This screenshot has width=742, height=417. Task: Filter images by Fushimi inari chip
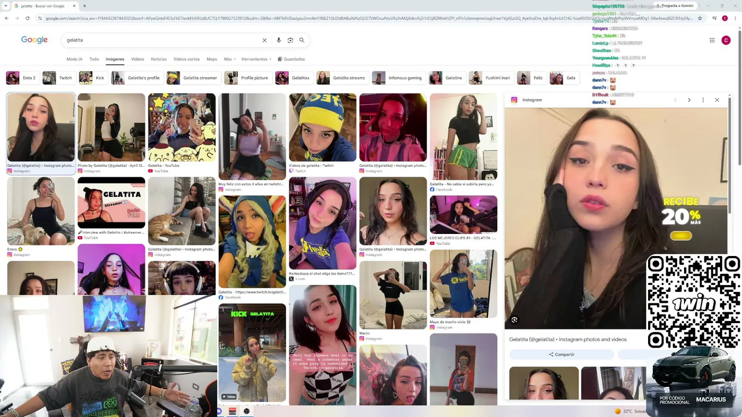(490, 78)
